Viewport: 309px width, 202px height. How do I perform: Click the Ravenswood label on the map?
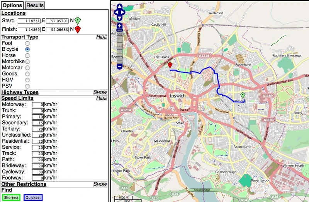coord(260,180)
